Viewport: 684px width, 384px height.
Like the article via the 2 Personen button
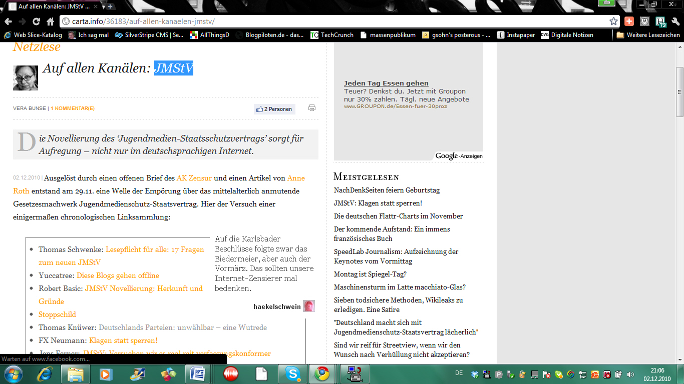click(x=274, y=109)
